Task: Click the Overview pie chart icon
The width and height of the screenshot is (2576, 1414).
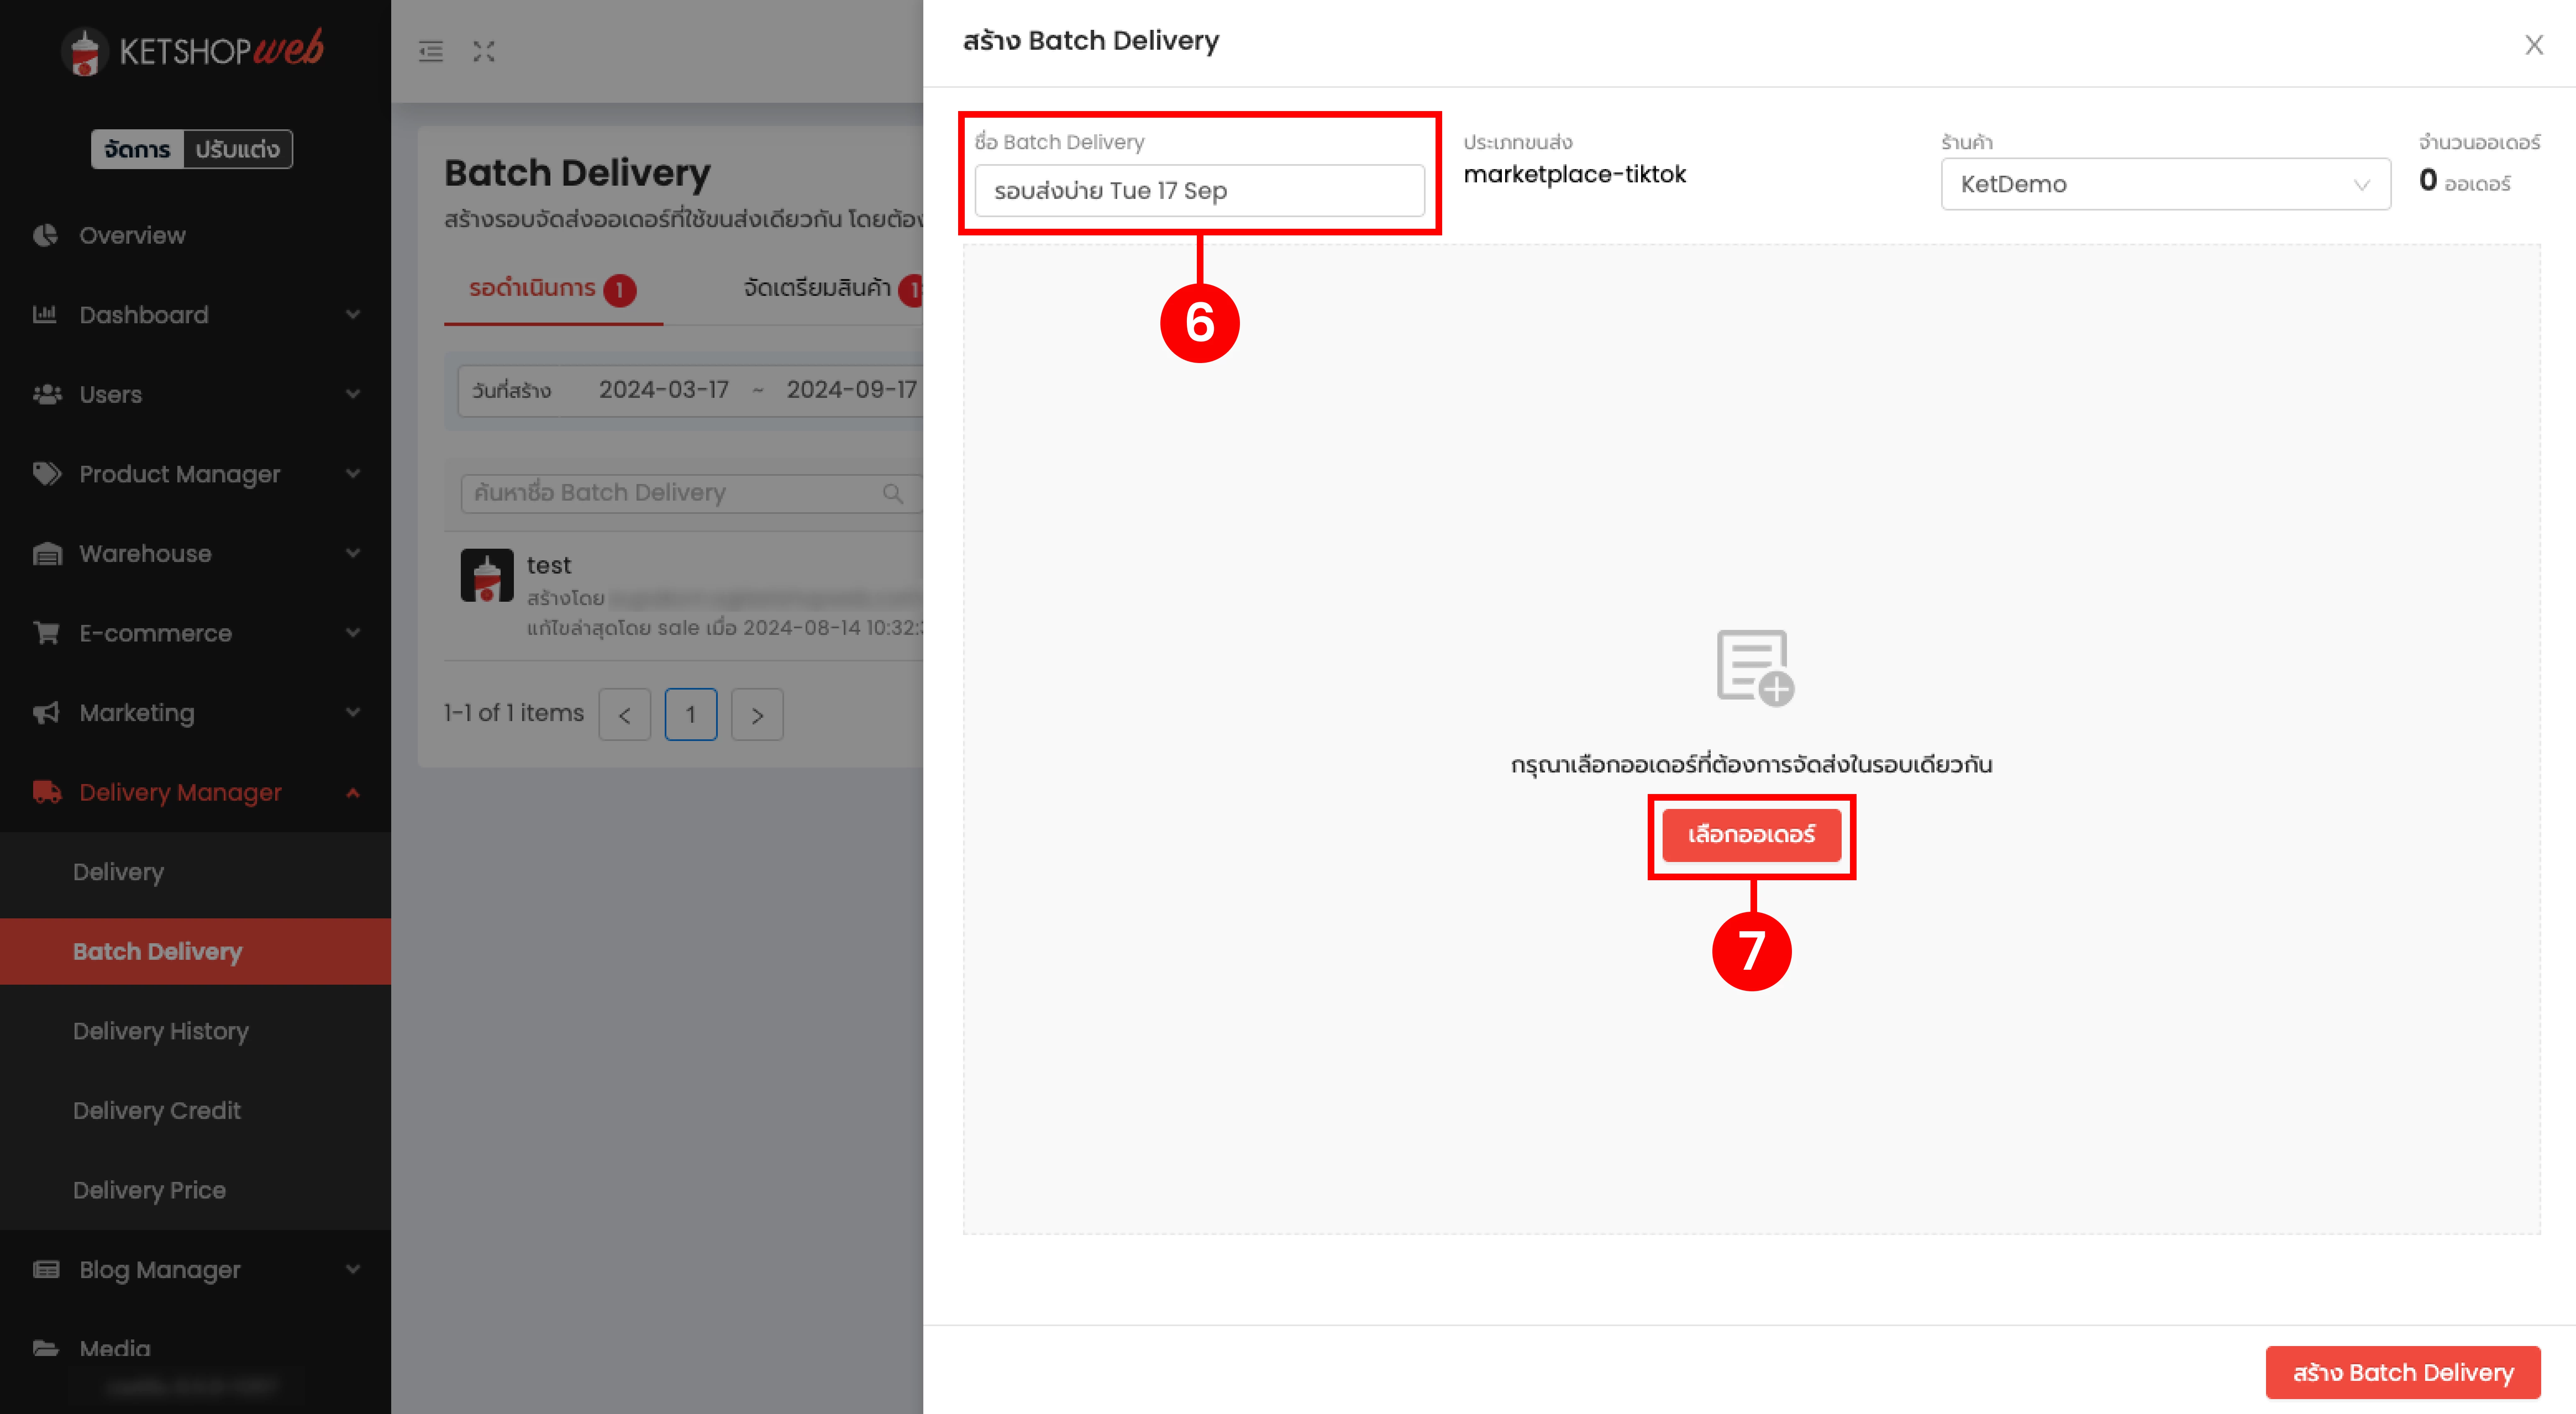Action: 45,235
